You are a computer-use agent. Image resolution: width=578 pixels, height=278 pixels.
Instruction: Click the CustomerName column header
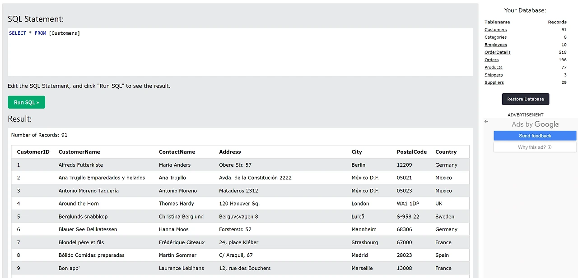coord(79,152)
